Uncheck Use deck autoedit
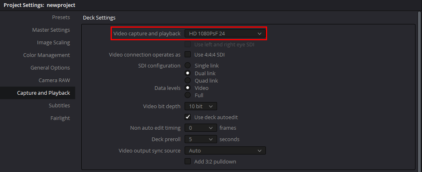Image resolution: width=422 pixels, height=172 pixels. pos(187,117)
